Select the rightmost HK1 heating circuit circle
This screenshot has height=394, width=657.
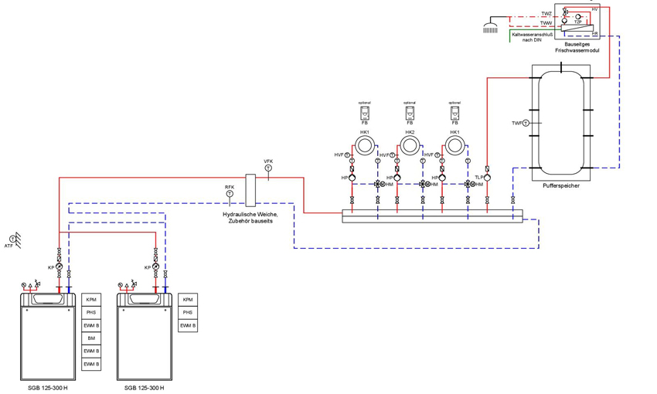[x=454, y=146]
